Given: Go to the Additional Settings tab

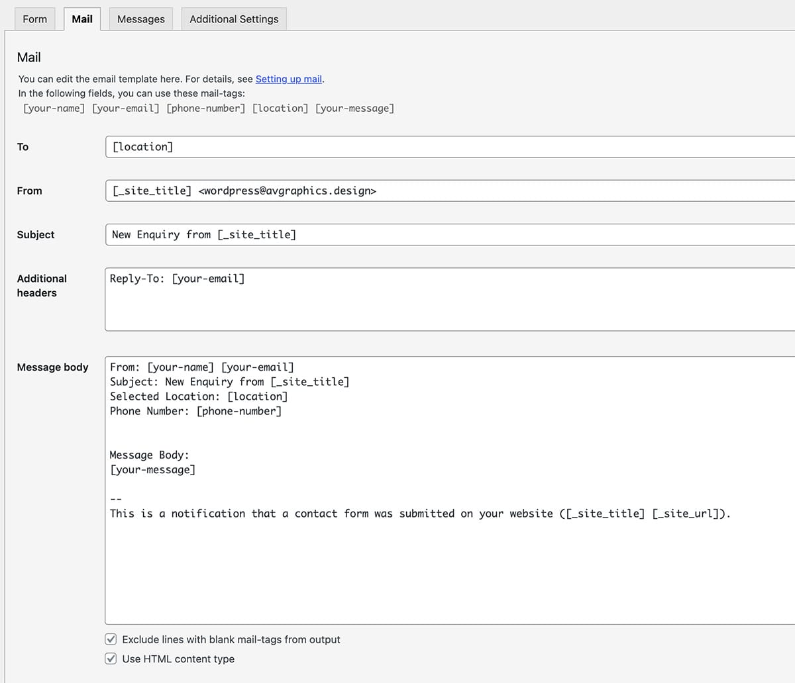Looking at the screenshot, I should [x=234, y=19].
